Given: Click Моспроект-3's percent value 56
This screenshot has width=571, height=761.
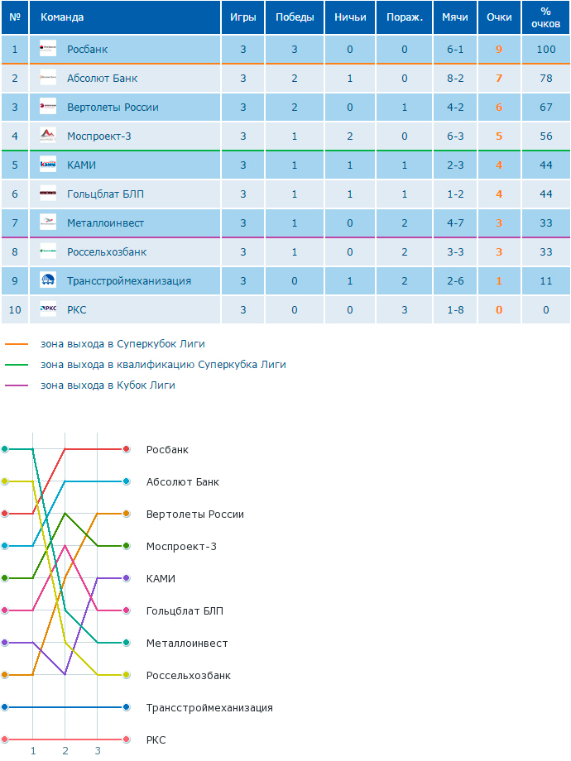Looking at the screenshot, I should coord(545,136).
